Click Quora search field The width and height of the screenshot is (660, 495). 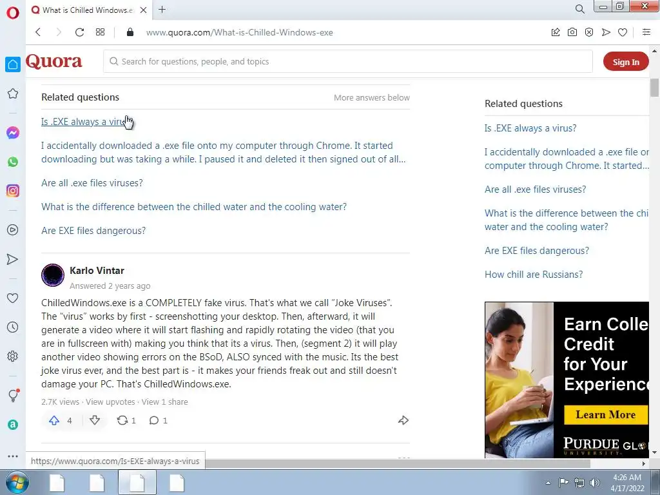click(347, 61)
